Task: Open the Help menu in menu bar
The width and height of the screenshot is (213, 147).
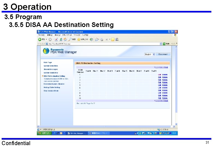Action: coord(85,35)
